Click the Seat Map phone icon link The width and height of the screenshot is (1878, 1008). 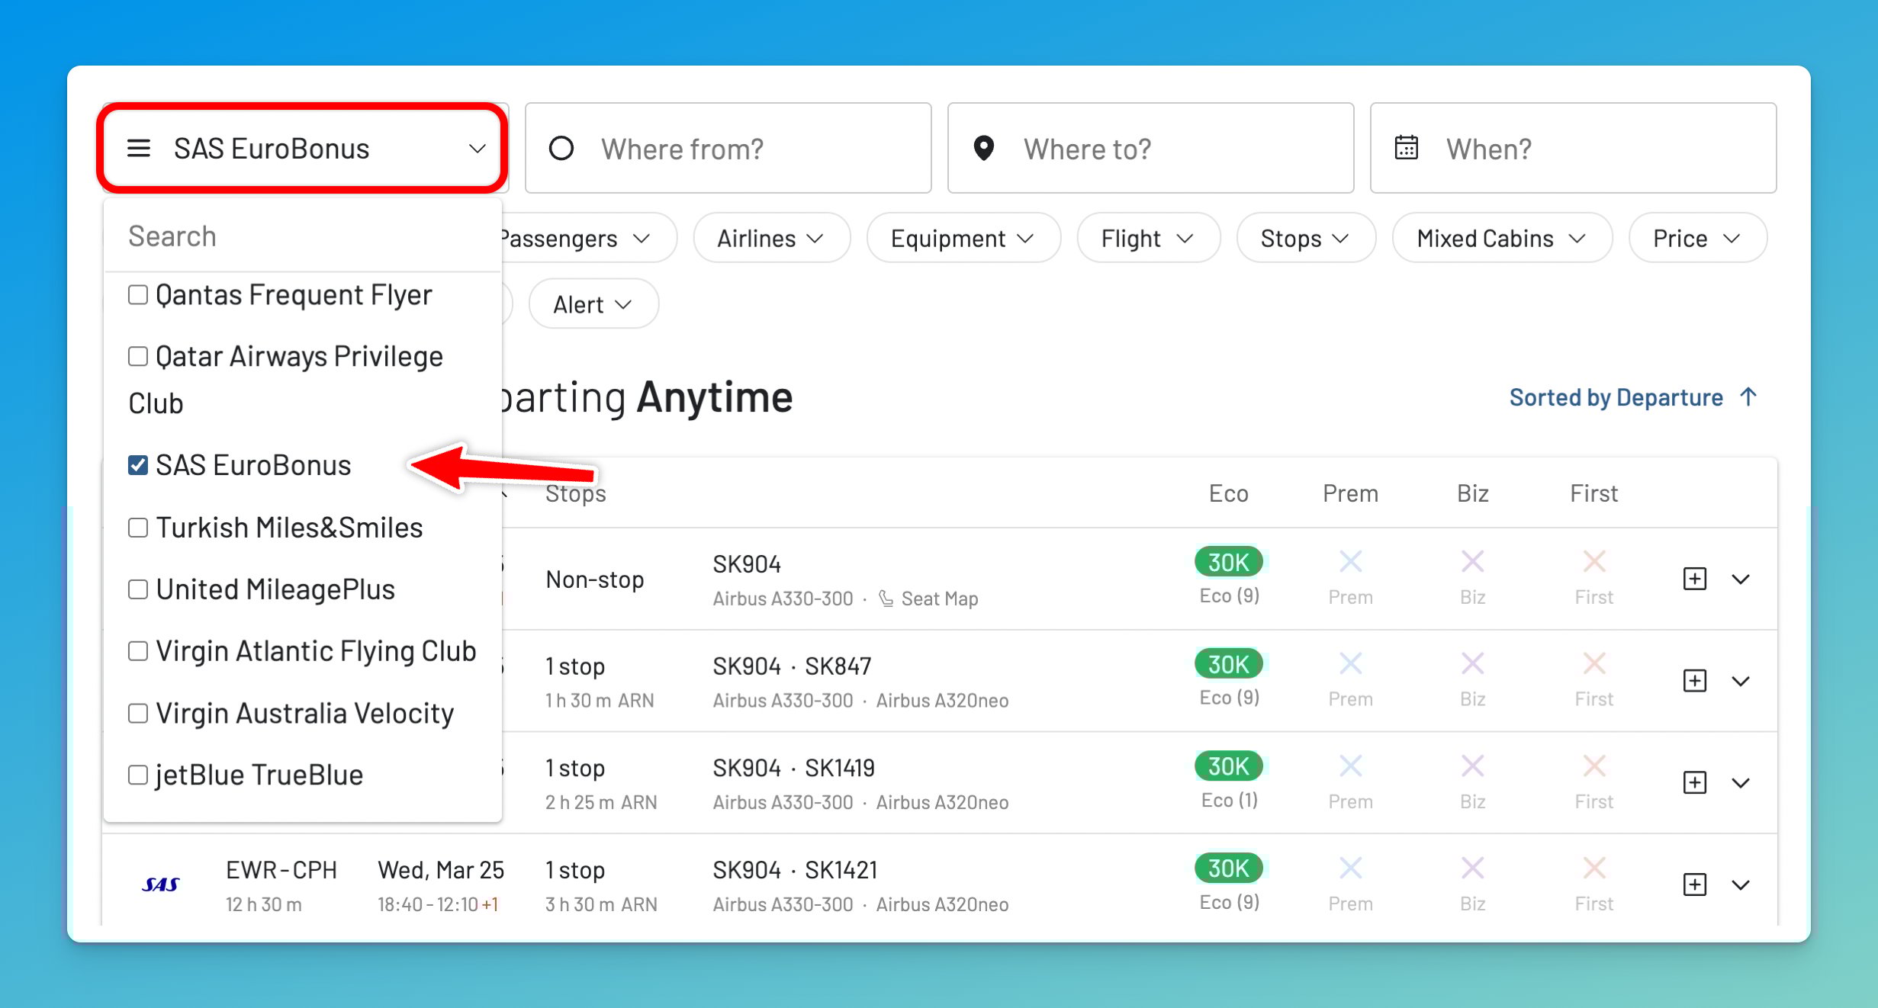(x=886, y=599)
